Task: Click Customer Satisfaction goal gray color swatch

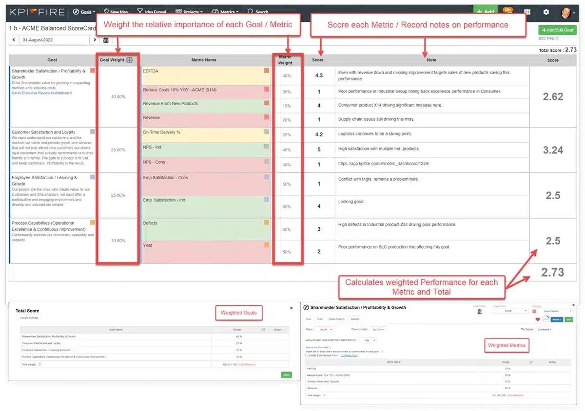Action: click(93, 131)
